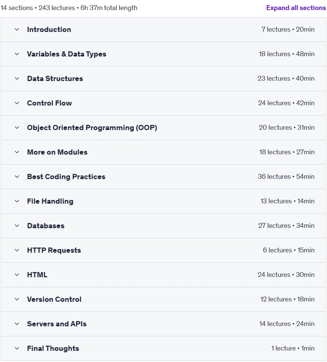Expand the Databases chevron icon
The height and width of the screenshot is (362, 327).
point(17,226)
